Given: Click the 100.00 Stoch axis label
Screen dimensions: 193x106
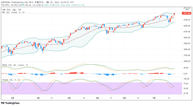Looking at the screenshot, I should tap(186, 79).
